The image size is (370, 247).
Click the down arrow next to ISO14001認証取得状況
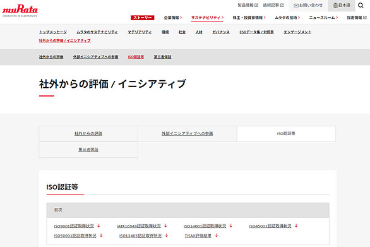231,226
